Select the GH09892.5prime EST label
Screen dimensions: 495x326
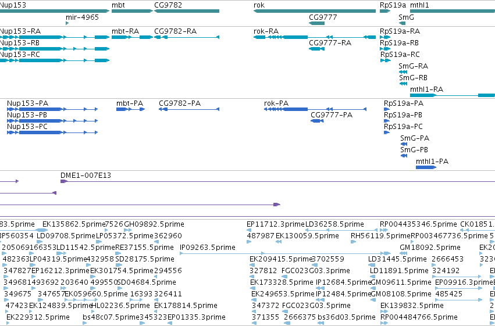(x=154, y=224)
